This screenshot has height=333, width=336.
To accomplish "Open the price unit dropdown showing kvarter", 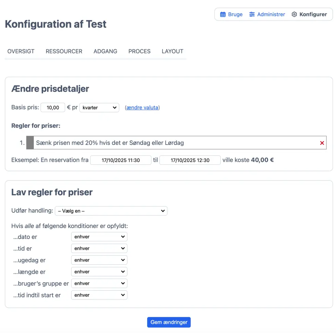I will click(99, 107).
